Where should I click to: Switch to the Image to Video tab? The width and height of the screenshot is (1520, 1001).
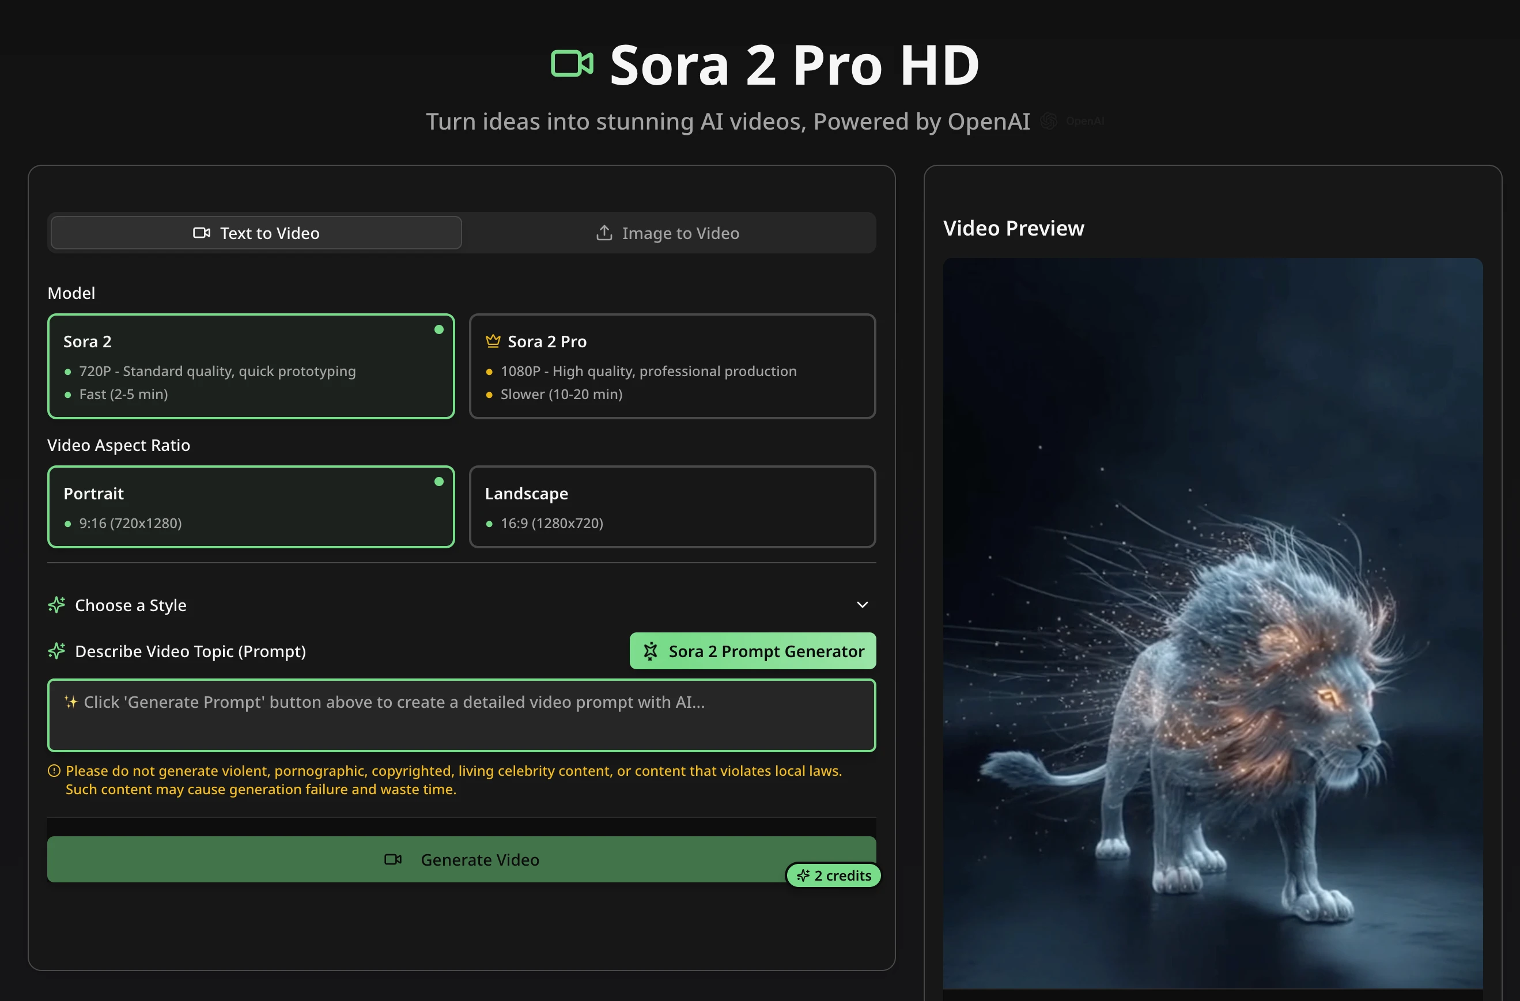tap(667, 233)
